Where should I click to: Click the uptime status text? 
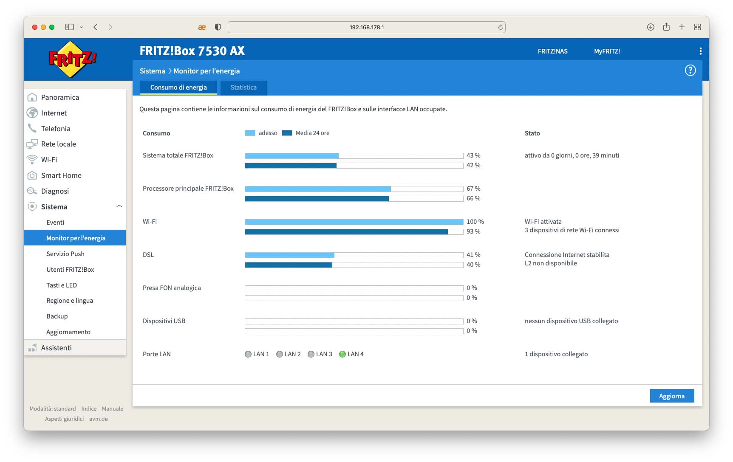(572, 155)
